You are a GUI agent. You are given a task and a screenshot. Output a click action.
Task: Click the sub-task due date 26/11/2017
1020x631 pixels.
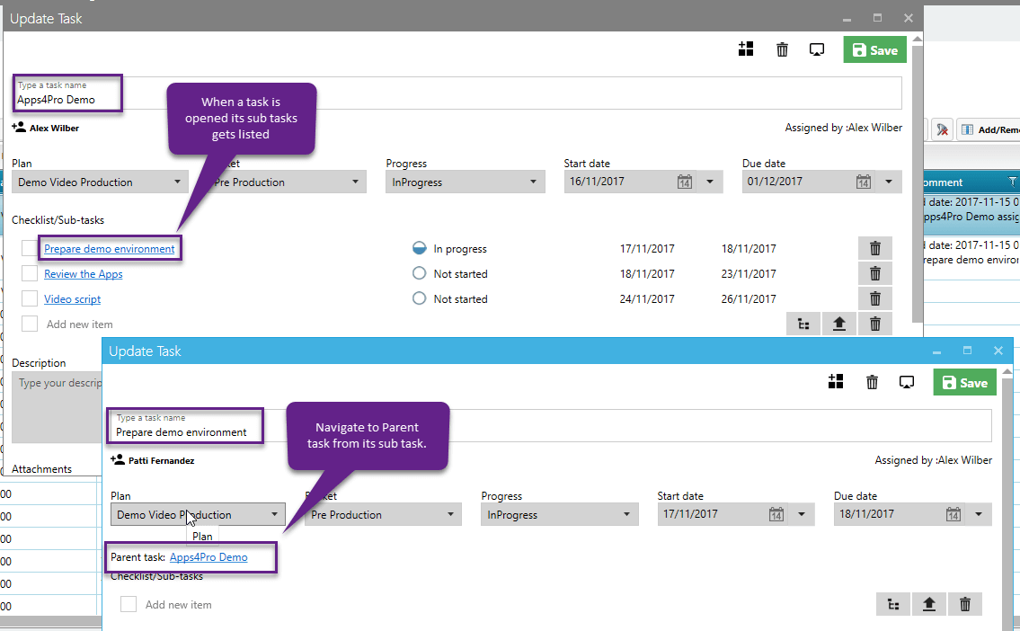click(x=748, y=299)
